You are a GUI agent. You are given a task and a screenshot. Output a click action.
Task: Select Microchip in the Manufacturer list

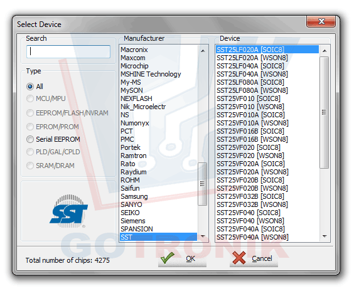click(x=158, y=66)
